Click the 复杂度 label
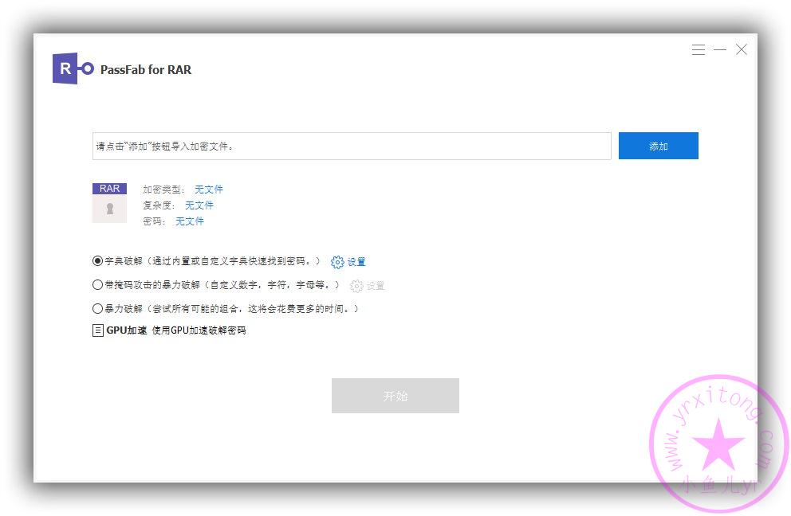791x516 pixels. click(159, 205)
